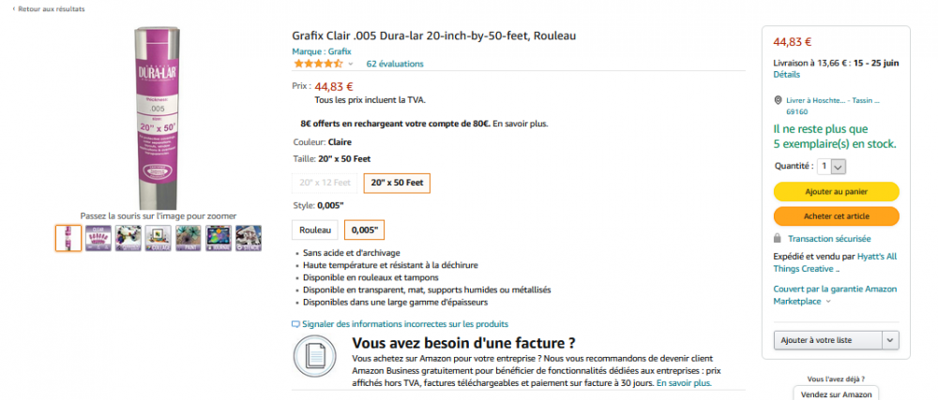Screen dimensions: 938x400
Task: Open the 'Ajouter à votre liste' dropdown arrow
Action: click(890, 340)
